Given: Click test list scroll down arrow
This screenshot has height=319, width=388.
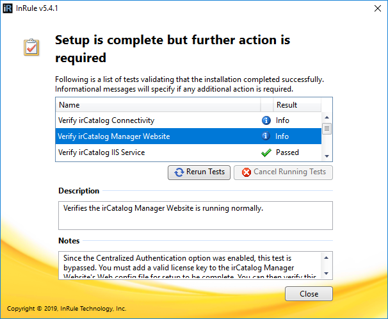Looking at the screenshot, I should (x=327, y=156).
